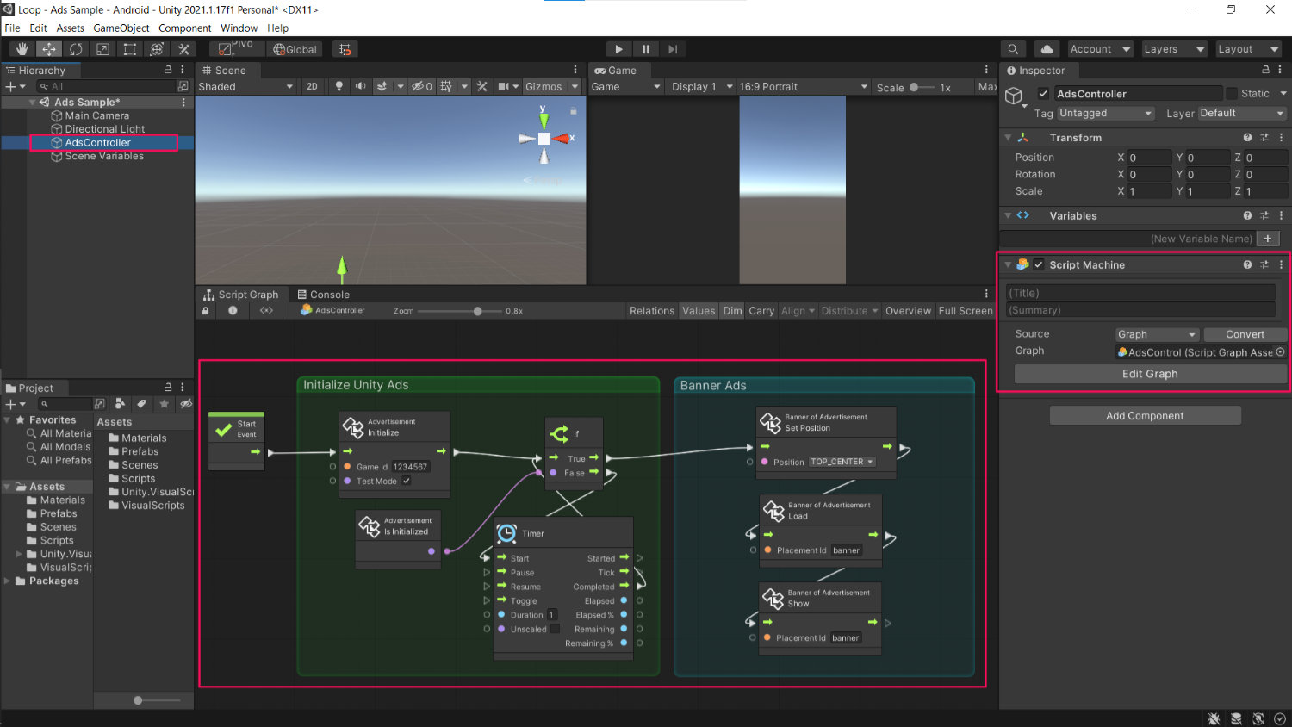Open the Layout dropdown
The image size is (1292, 727).
tap(1248, 49)
